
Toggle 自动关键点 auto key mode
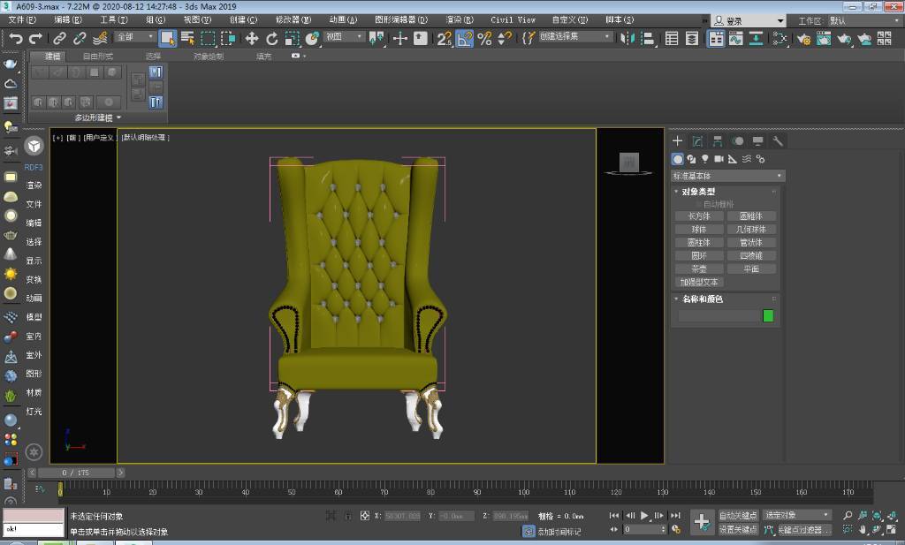click(x=738, y=515)
